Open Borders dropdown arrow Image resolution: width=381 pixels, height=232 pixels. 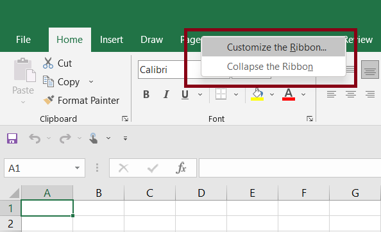236,94
